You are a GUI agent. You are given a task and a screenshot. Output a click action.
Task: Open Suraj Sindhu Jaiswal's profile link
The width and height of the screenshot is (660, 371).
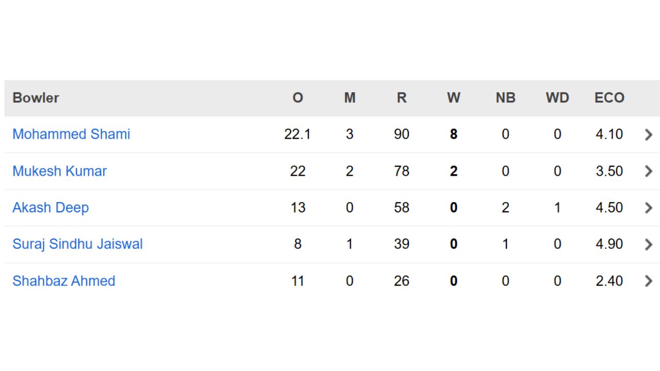click(x=77, y=244)
